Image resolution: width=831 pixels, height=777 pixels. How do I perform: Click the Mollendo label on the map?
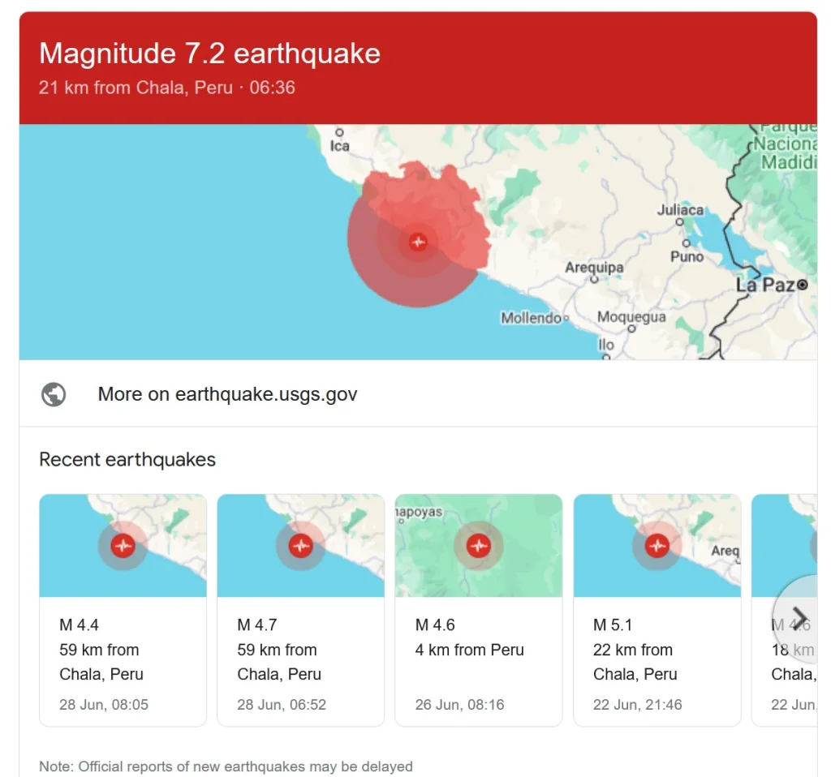[531, 318]
